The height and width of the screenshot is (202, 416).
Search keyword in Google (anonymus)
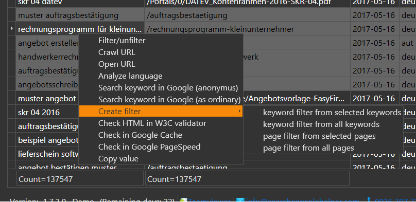[x=161, y=88]
